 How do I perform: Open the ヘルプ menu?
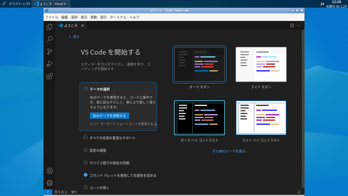coord(135,17)
